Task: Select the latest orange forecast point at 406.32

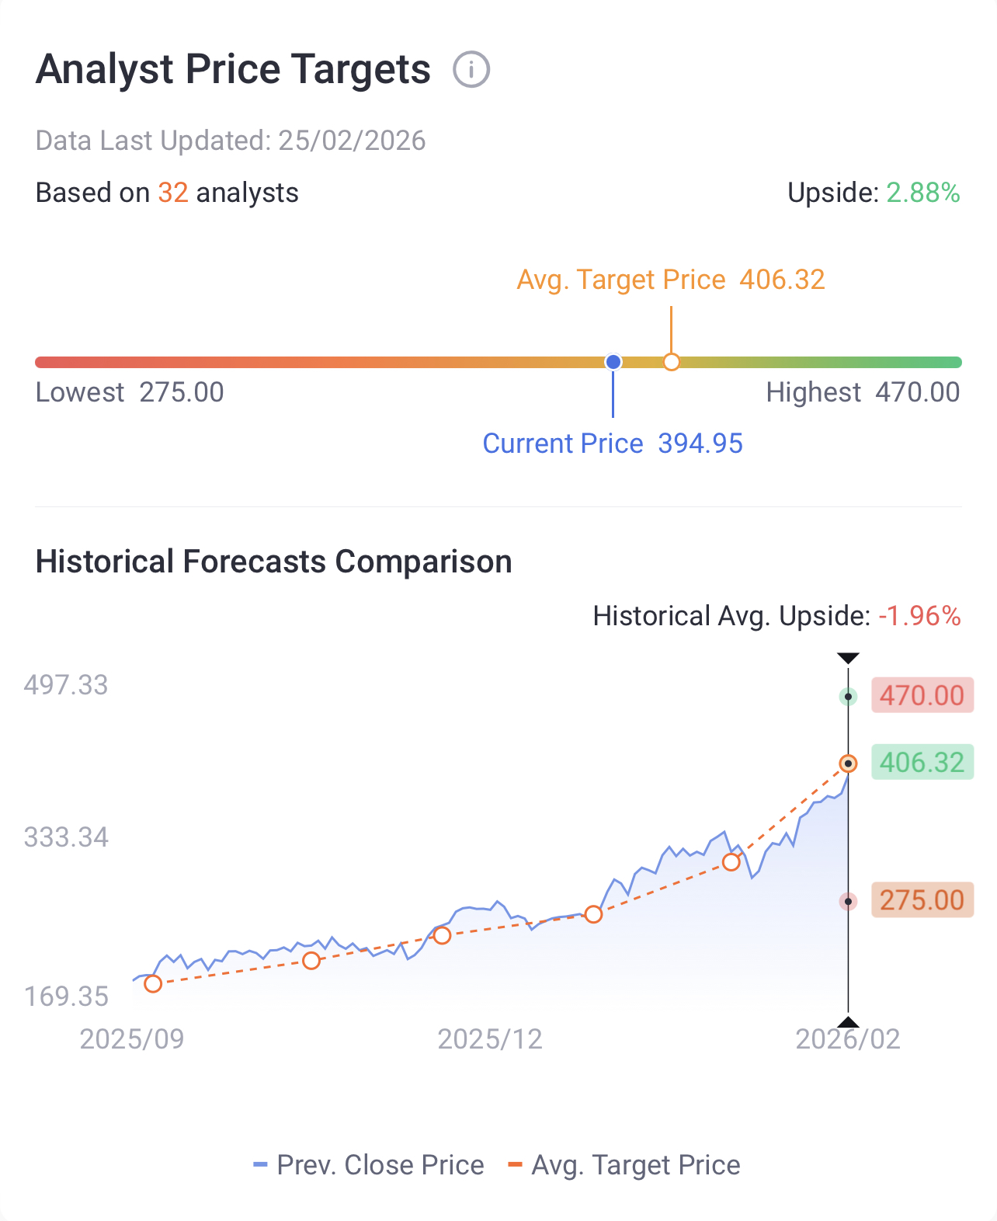Action: pyautogui.click(x=849, y=764)
